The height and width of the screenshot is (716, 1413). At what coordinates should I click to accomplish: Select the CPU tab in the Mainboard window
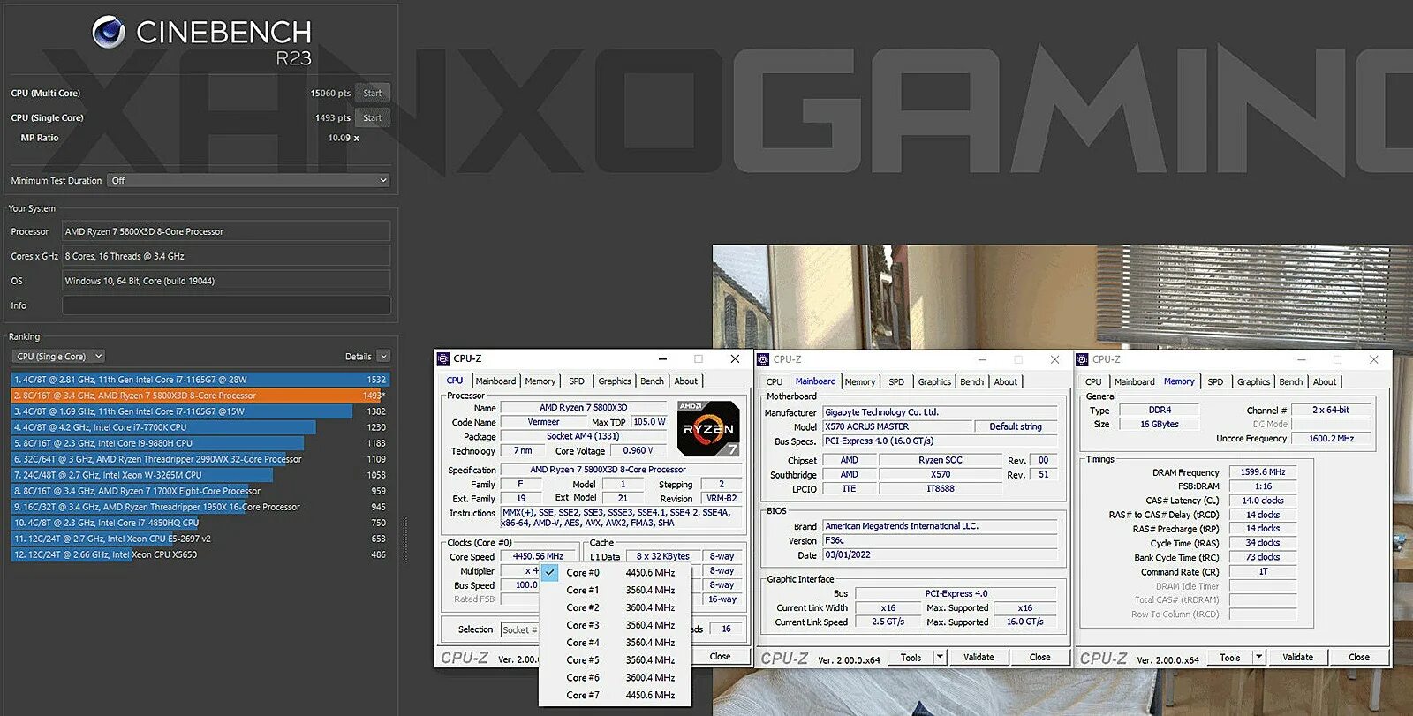(x=774, y=382)
